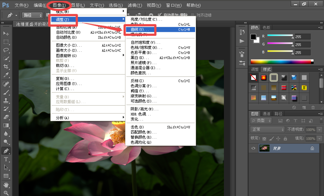Switch to the 通道 channels tab
This screenshot has width=324, height=196.
[266, 114]
